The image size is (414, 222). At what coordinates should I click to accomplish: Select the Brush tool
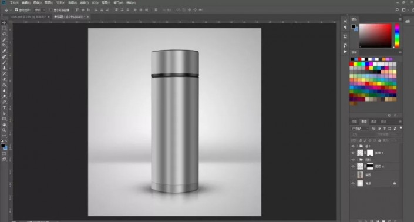[x=4, y=62]
